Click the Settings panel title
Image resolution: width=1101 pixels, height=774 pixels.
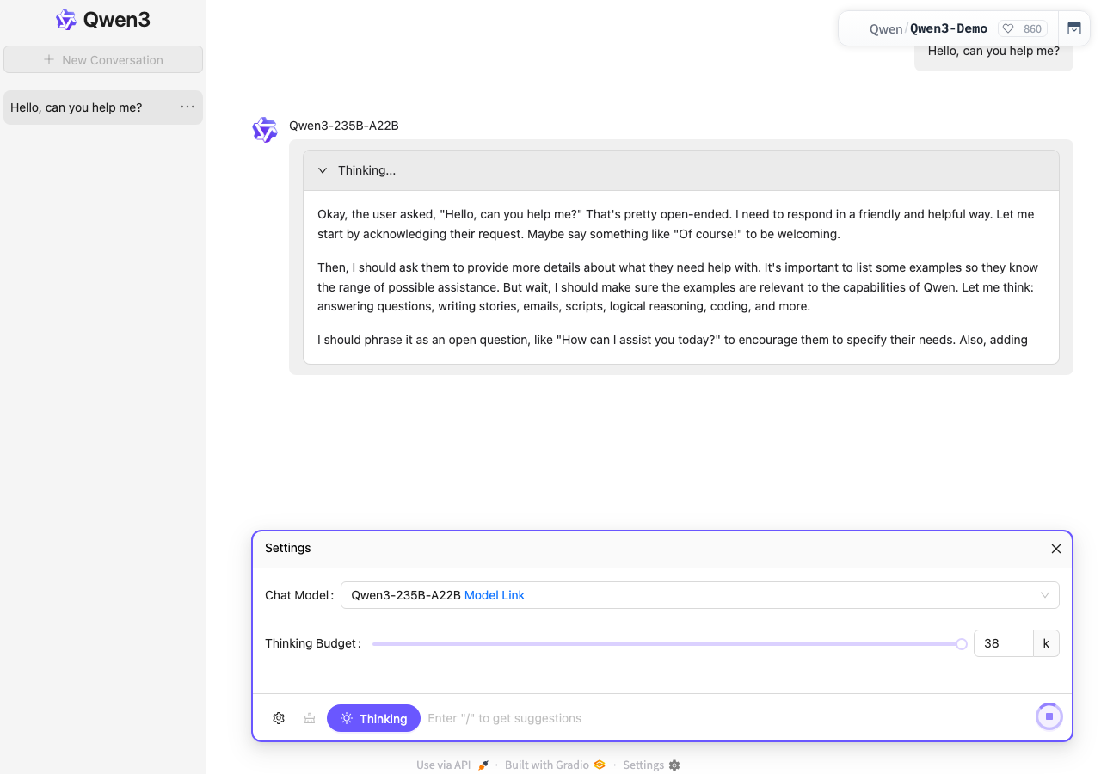tap(288, 548)
